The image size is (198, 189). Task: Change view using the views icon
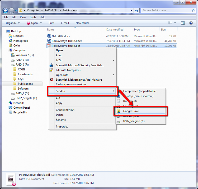[170, 23]
